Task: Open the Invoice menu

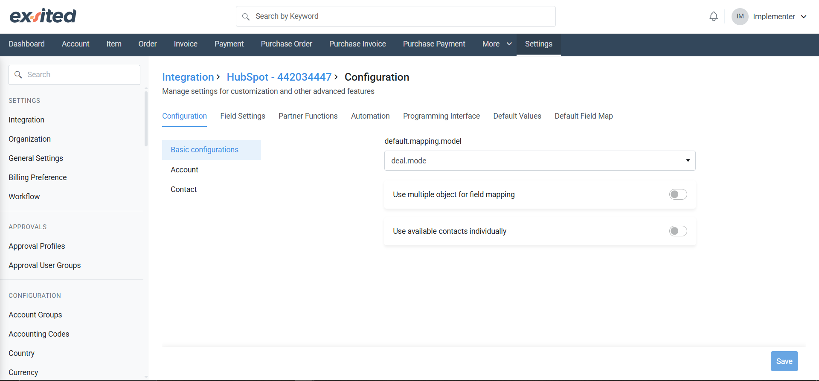Action: [x=186, y=44]
